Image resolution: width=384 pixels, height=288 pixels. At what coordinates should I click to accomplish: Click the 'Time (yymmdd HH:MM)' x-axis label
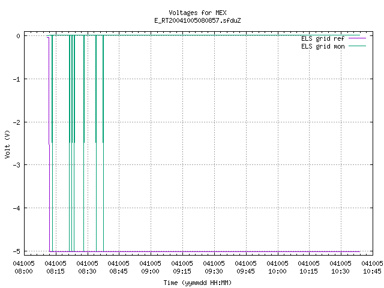197,283
